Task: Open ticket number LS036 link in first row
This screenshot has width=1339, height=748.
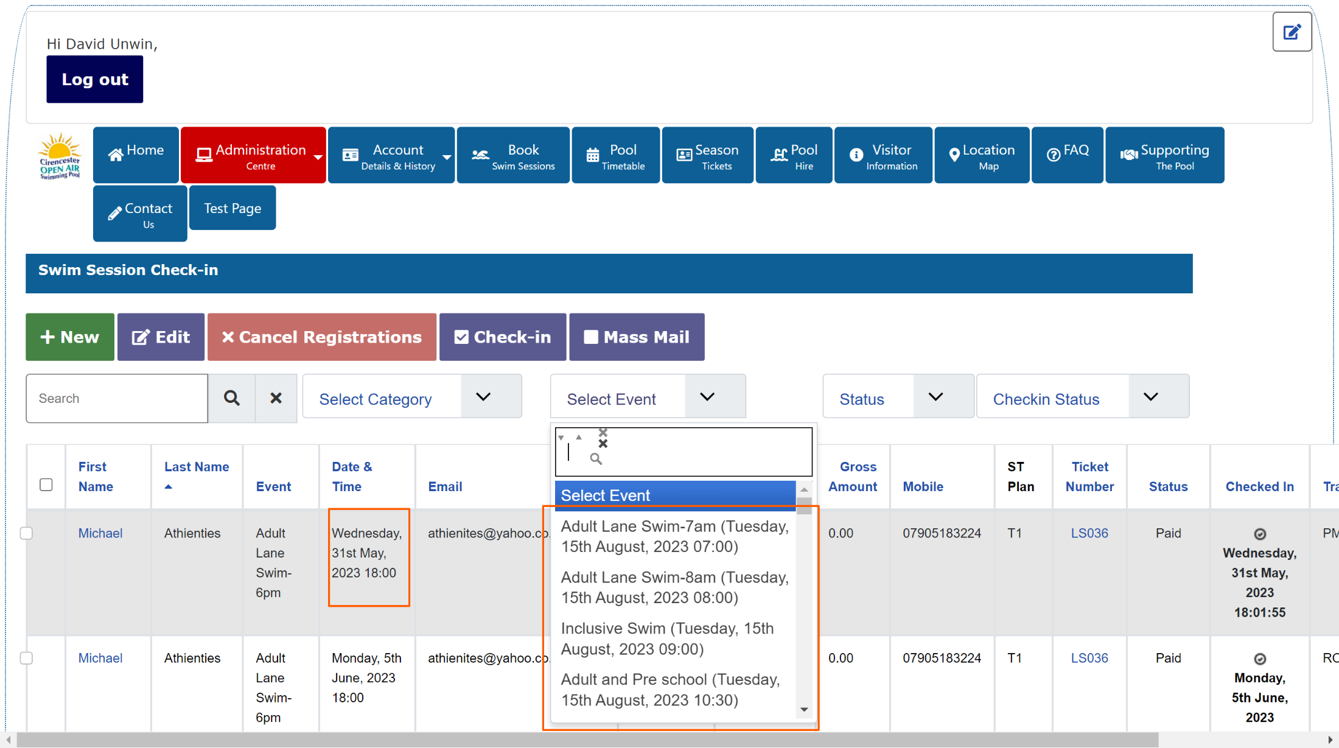Action: (1089, 533)
